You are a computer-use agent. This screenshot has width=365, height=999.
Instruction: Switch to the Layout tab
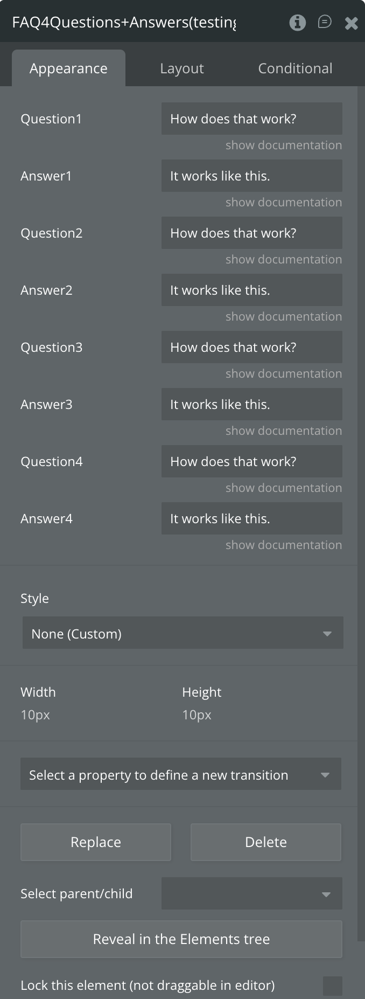click(x=182, y=68)
